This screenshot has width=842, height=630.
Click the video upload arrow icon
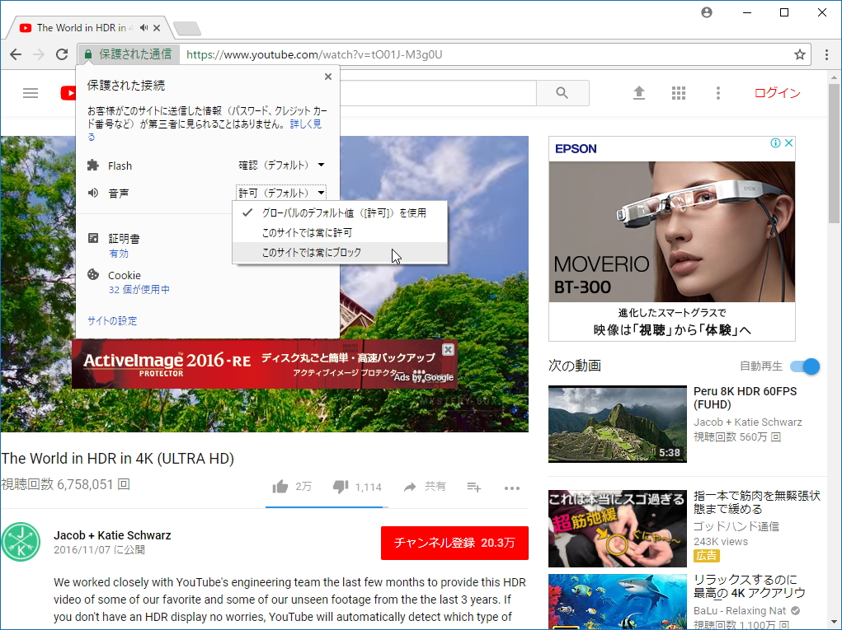coord(638,93)
